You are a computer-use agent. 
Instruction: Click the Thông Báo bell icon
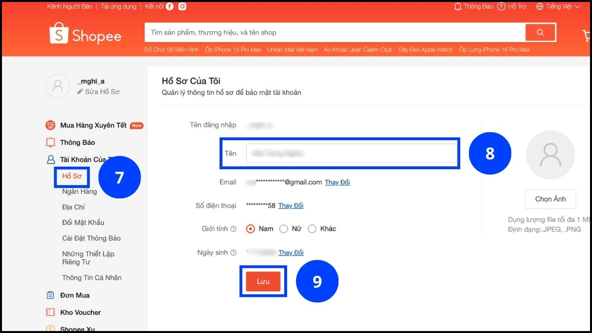(x=459, y=6)
